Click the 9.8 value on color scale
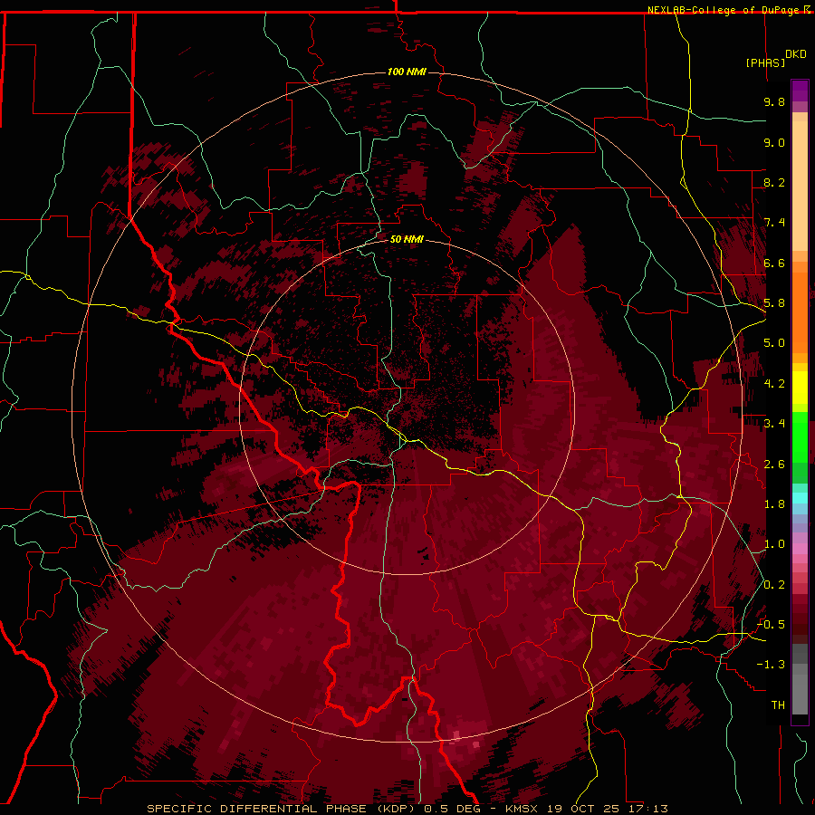This screenshot has height=815, width=815. [774, 101]
